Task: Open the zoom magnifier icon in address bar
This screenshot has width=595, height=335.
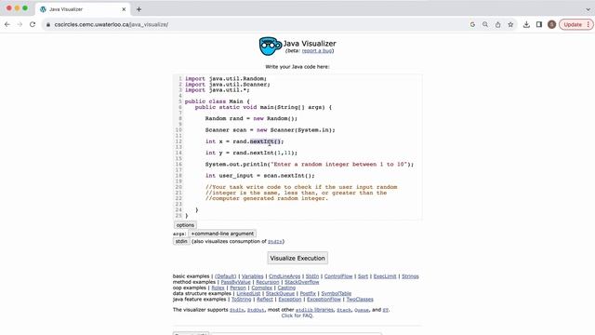Action: click(x=485, y=25)
